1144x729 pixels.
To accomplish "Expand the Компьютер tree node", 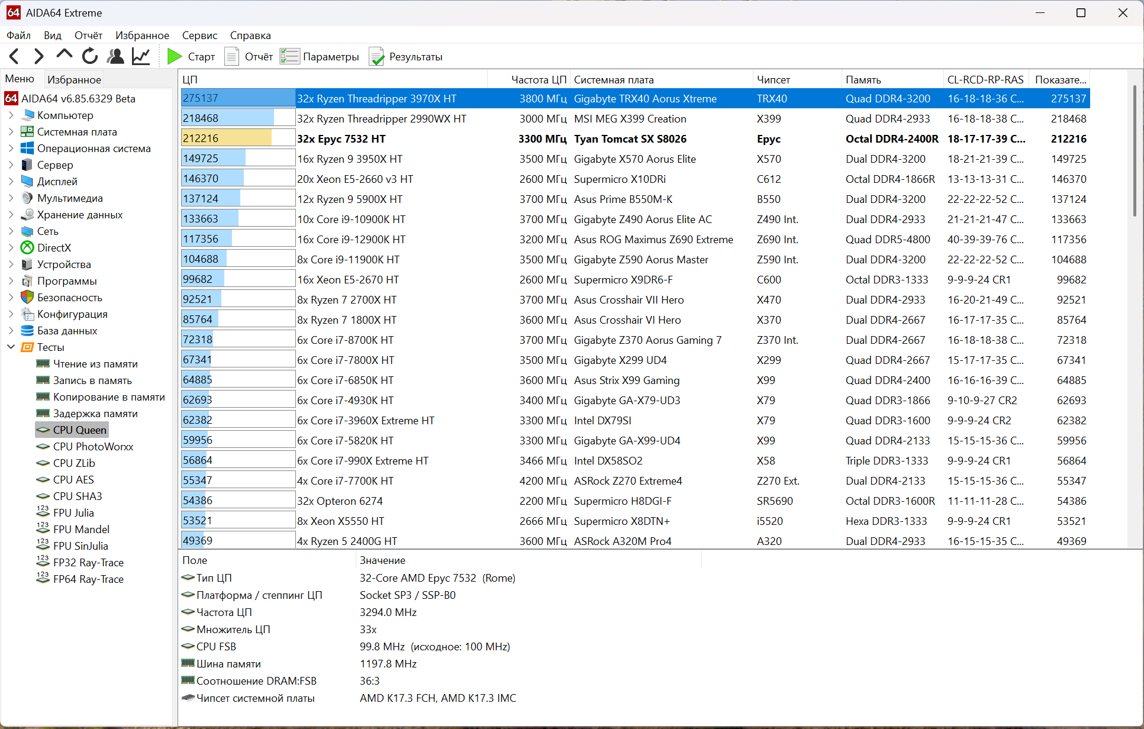I will [x=11, y=115].
